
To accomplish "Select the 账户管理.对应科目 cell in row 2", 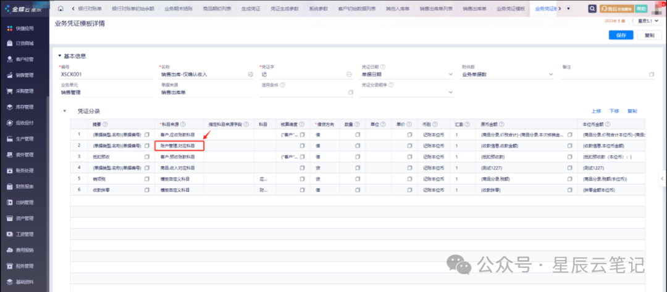I will tap(179, 145).
